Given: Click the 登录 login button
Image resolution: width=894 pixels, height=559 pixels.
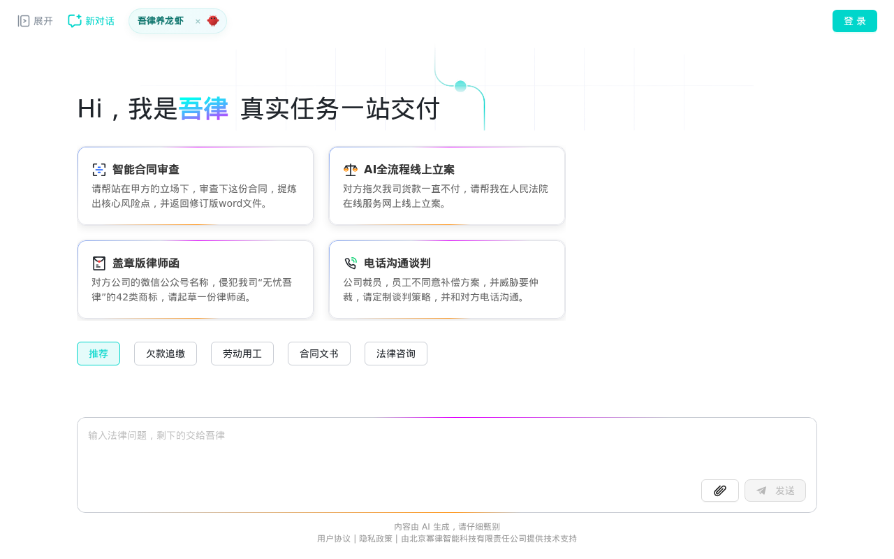Looking at the screenshot, I should tap(855, 21).
